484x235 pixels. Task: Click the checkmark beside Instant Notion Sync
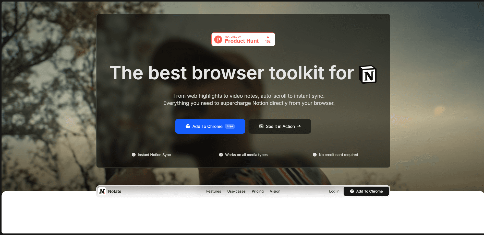[134, 155]
